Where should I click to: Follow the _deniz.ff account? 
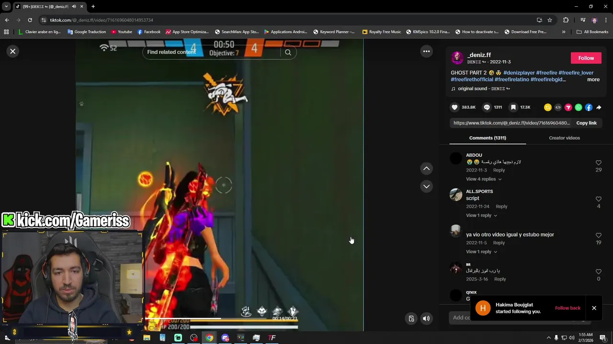click(x=586, y=58)
